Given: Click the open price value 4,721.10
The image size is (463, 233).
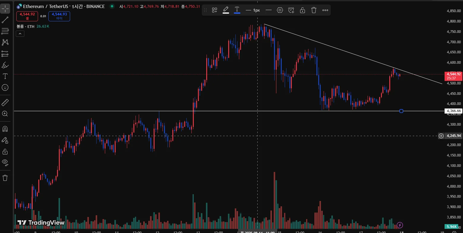Looking at the screenshot, I should (x=131, y=6).
